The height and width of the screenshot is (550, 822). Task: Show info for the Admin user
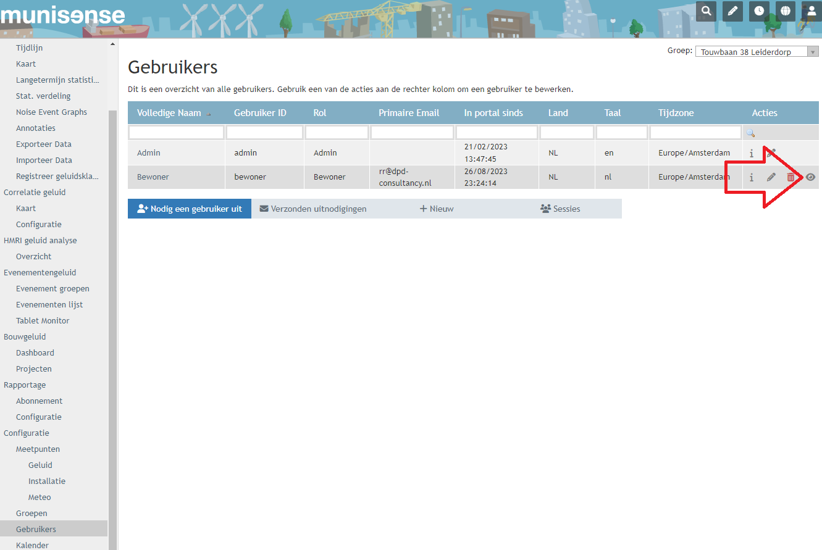pos(752,152)
